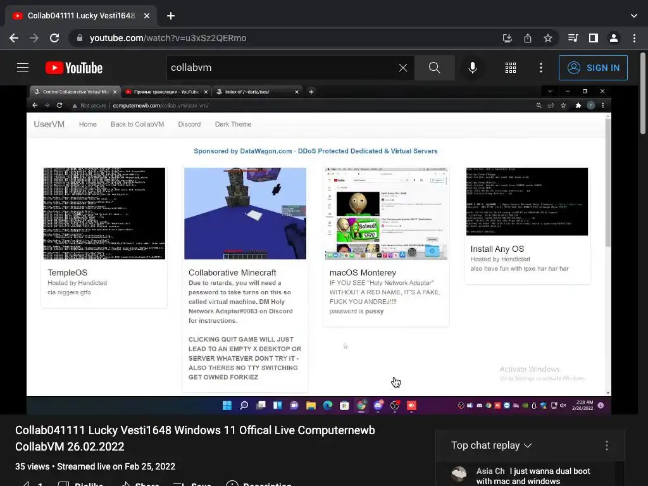
Task: Click File Explorer in the video taskbar
Action: [311, 406]
